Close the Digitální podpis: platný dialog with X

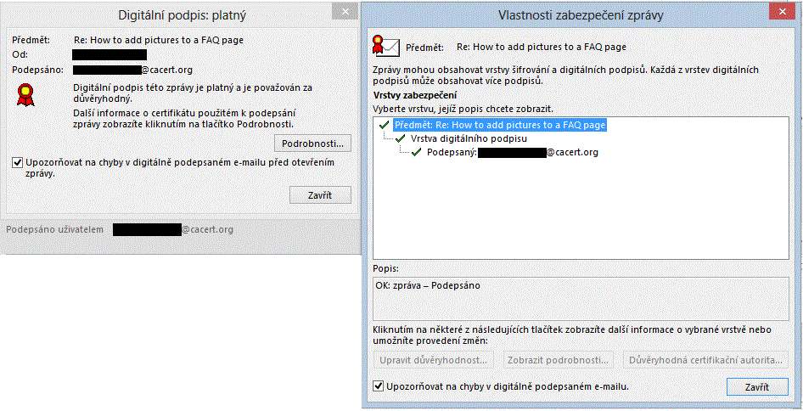[x=343, y=12]
